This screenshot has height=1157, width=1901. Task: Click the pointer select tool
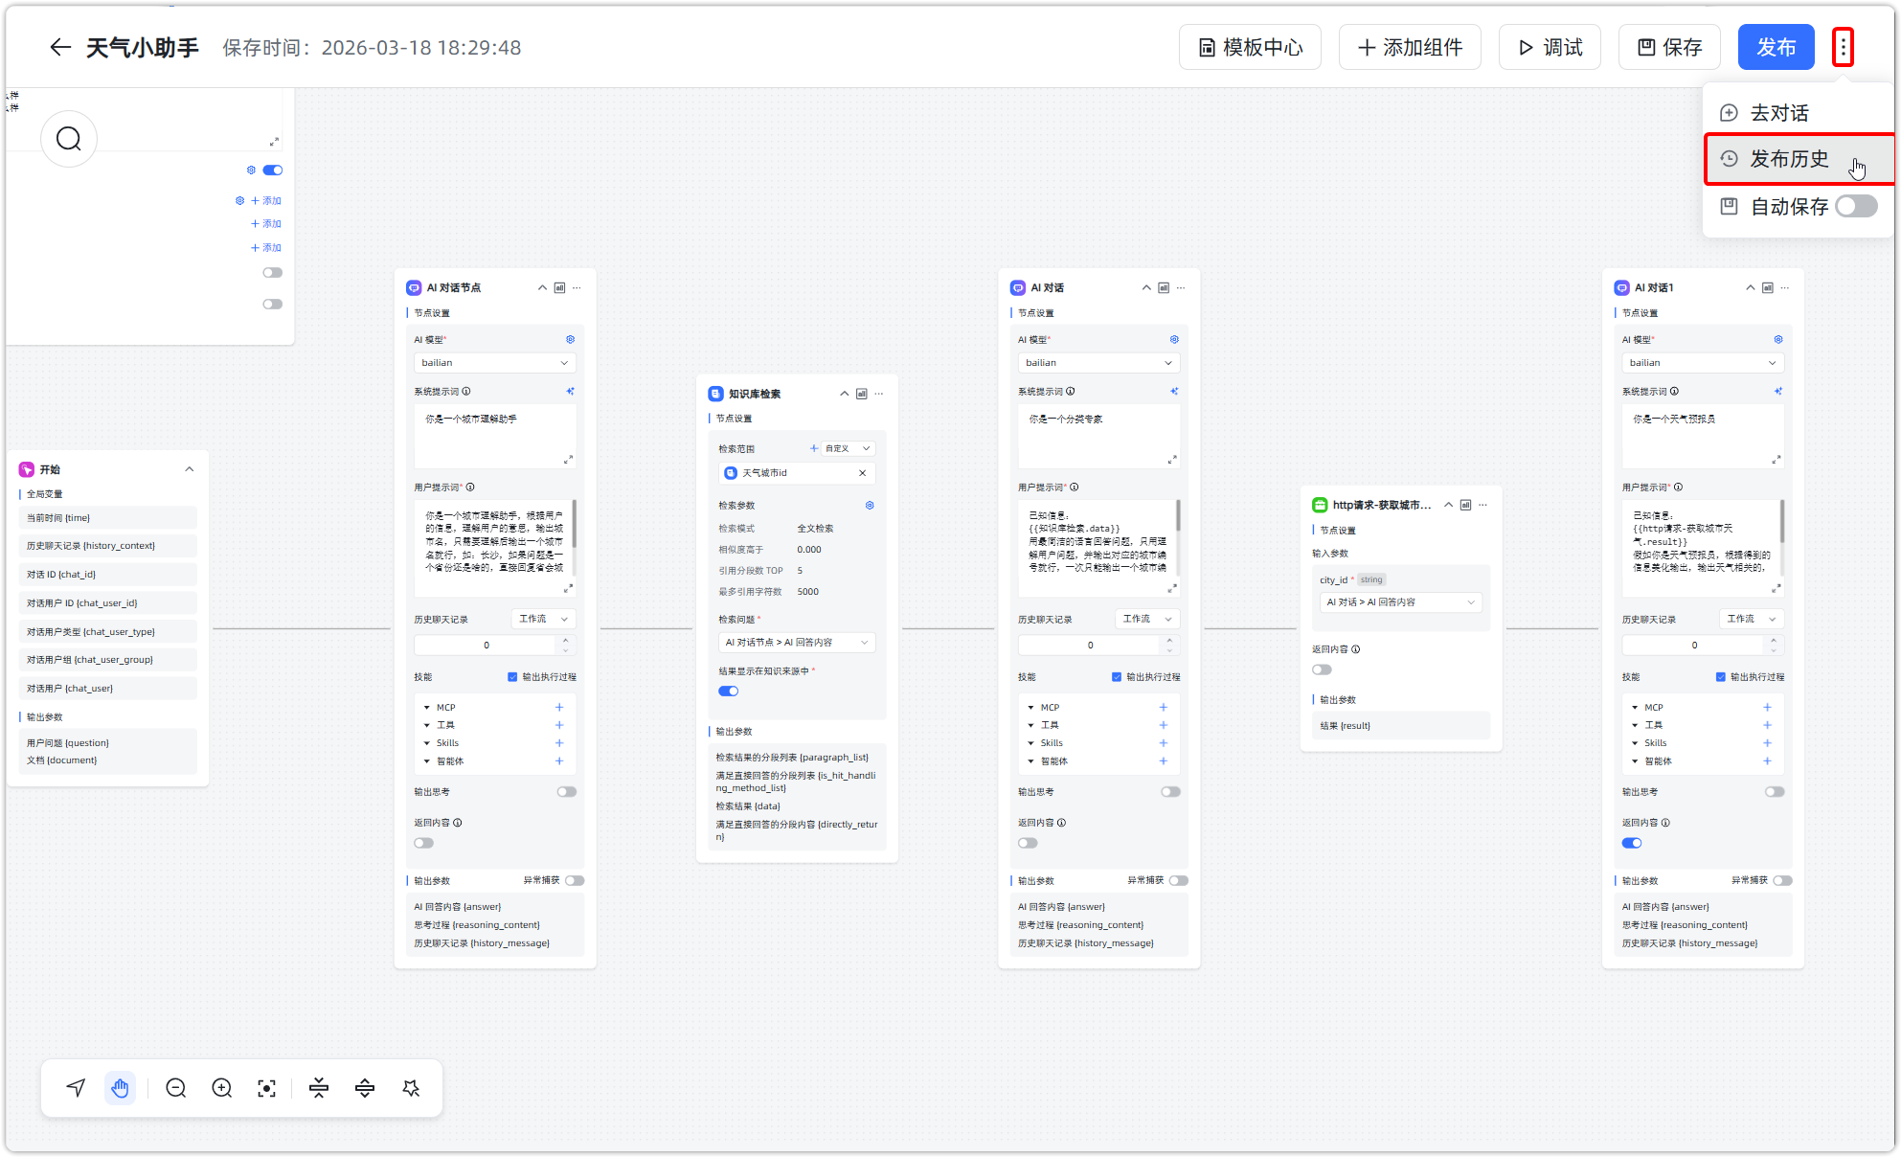click(76, 1088)
